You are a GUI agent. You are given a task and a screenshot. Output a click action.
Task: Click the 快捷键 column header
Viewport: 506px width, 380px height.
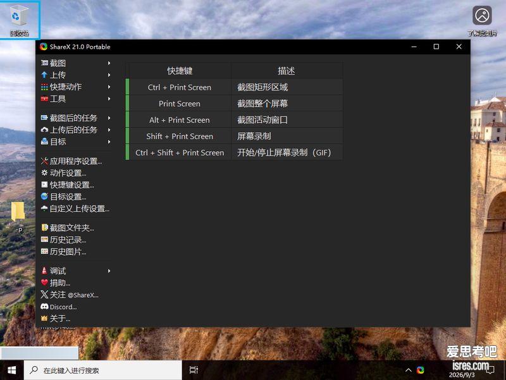[180, 71]
